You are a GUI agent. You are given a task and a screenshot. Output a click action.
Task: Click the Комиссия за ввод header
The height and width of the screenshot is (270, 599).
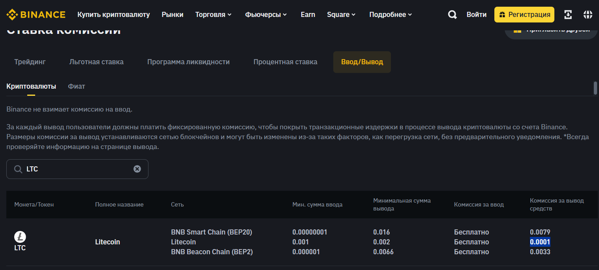coord(479,205)
